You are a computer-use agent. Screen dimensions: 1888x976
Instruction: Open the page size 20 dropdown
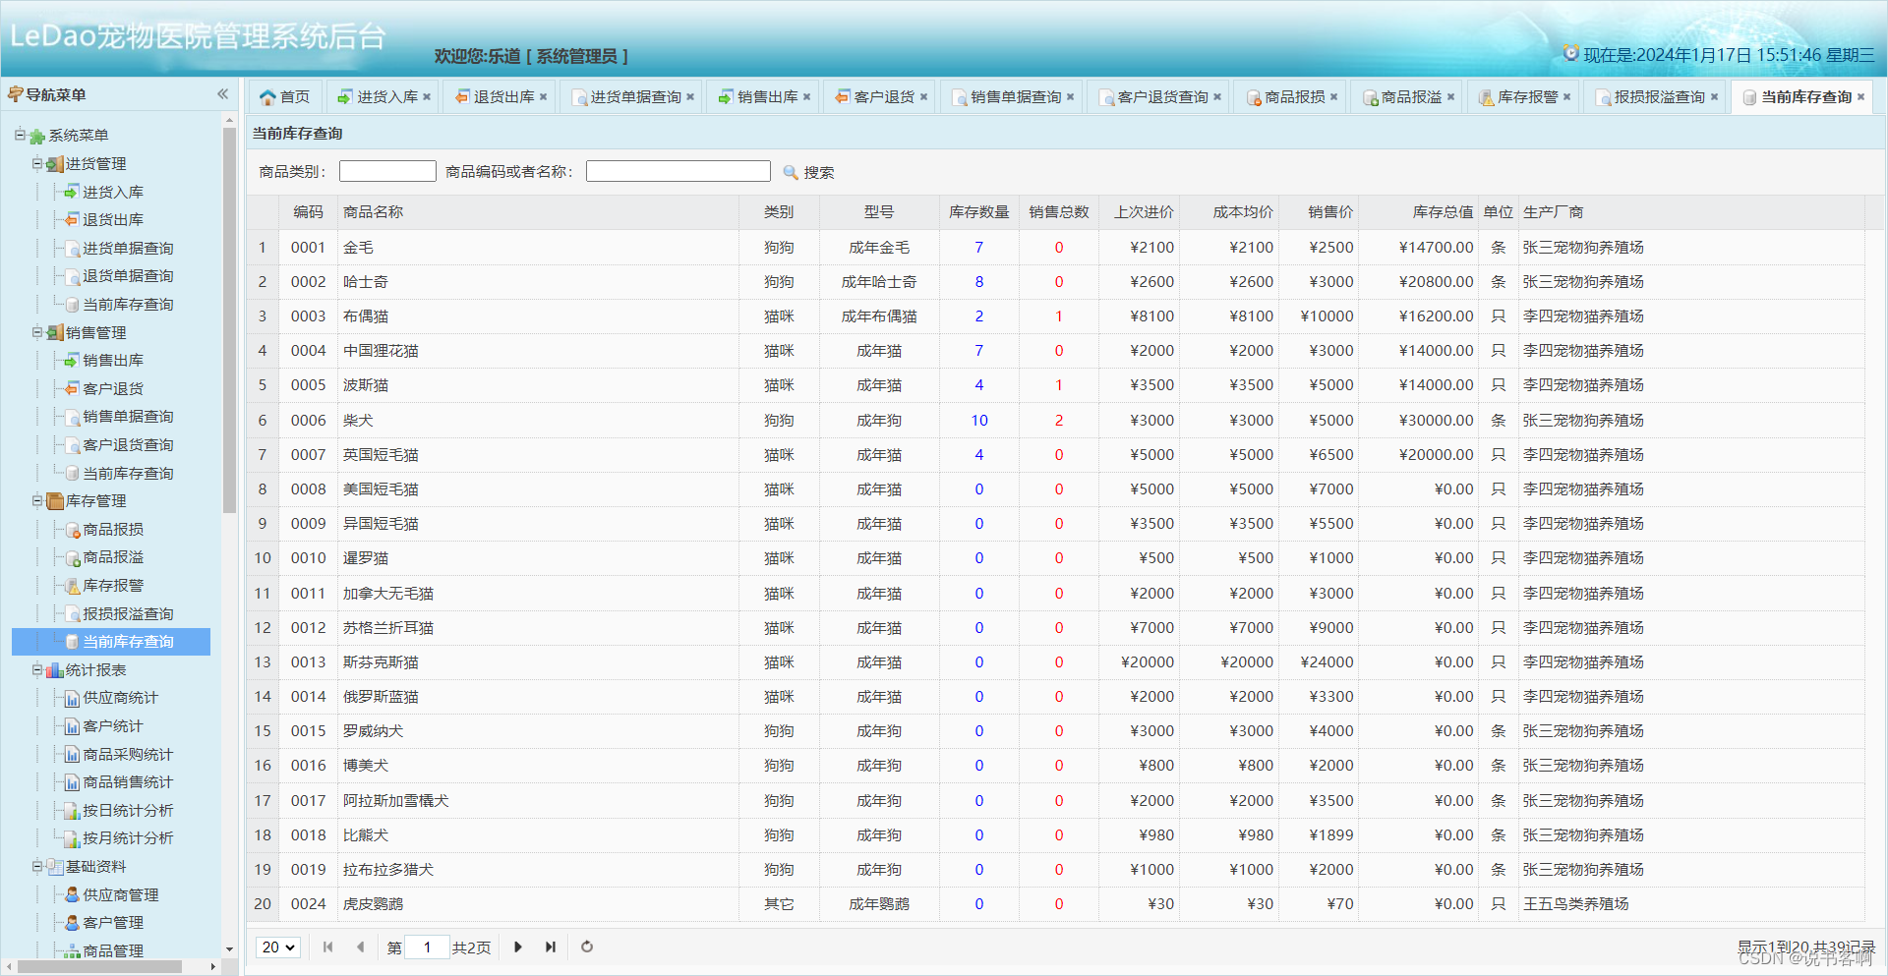click(277, 947)
